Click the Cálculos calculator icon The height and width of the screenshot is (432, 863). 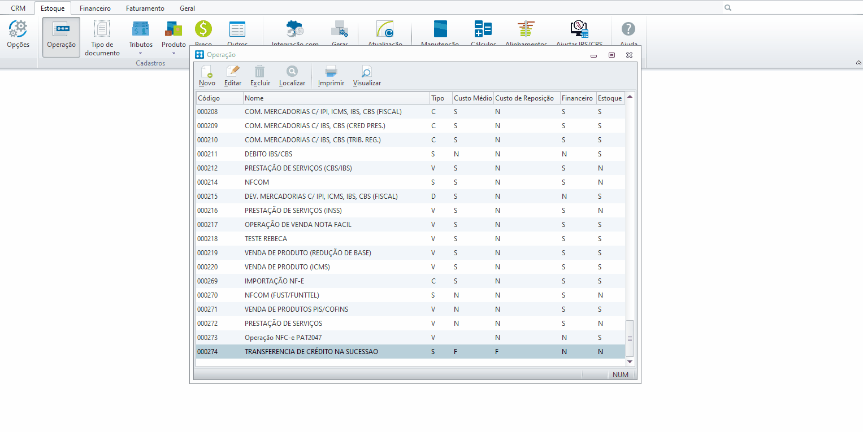[483, 29]
